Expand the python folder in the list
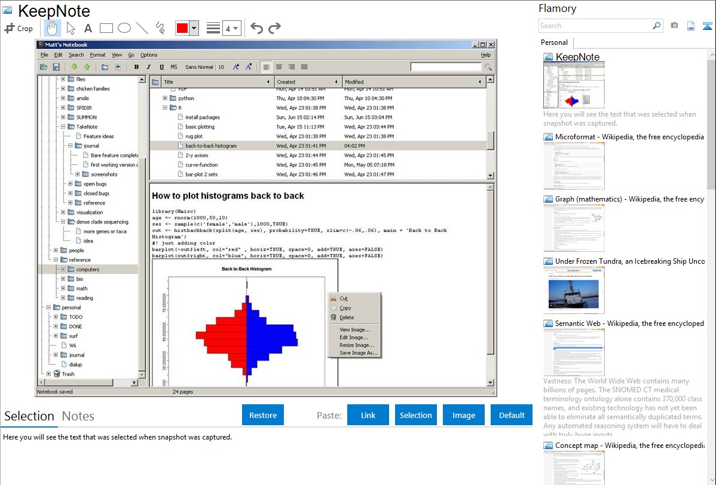Screen dimensions: 716x485 pyautogui.click(x=165, y=98)
